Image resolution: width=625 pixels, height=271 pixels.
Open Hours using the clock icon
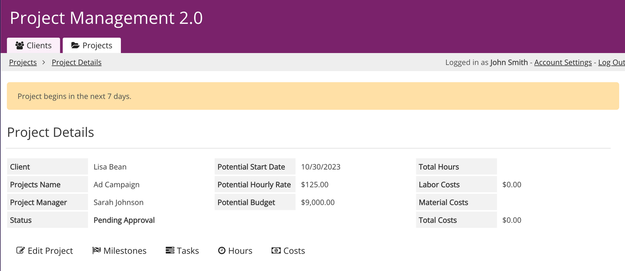point(222,250)
